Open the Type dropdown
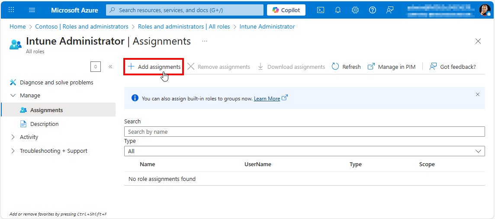 coord(304,151)
